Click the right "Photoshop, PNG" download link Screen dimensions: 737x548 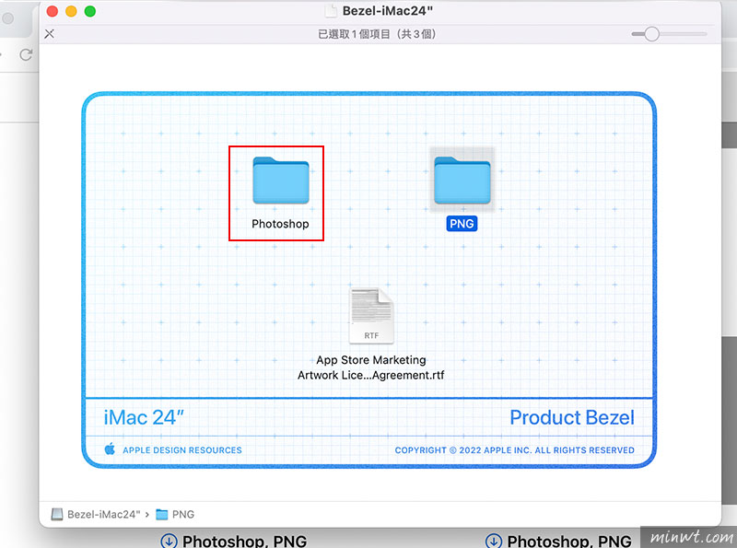coord(568,541)
